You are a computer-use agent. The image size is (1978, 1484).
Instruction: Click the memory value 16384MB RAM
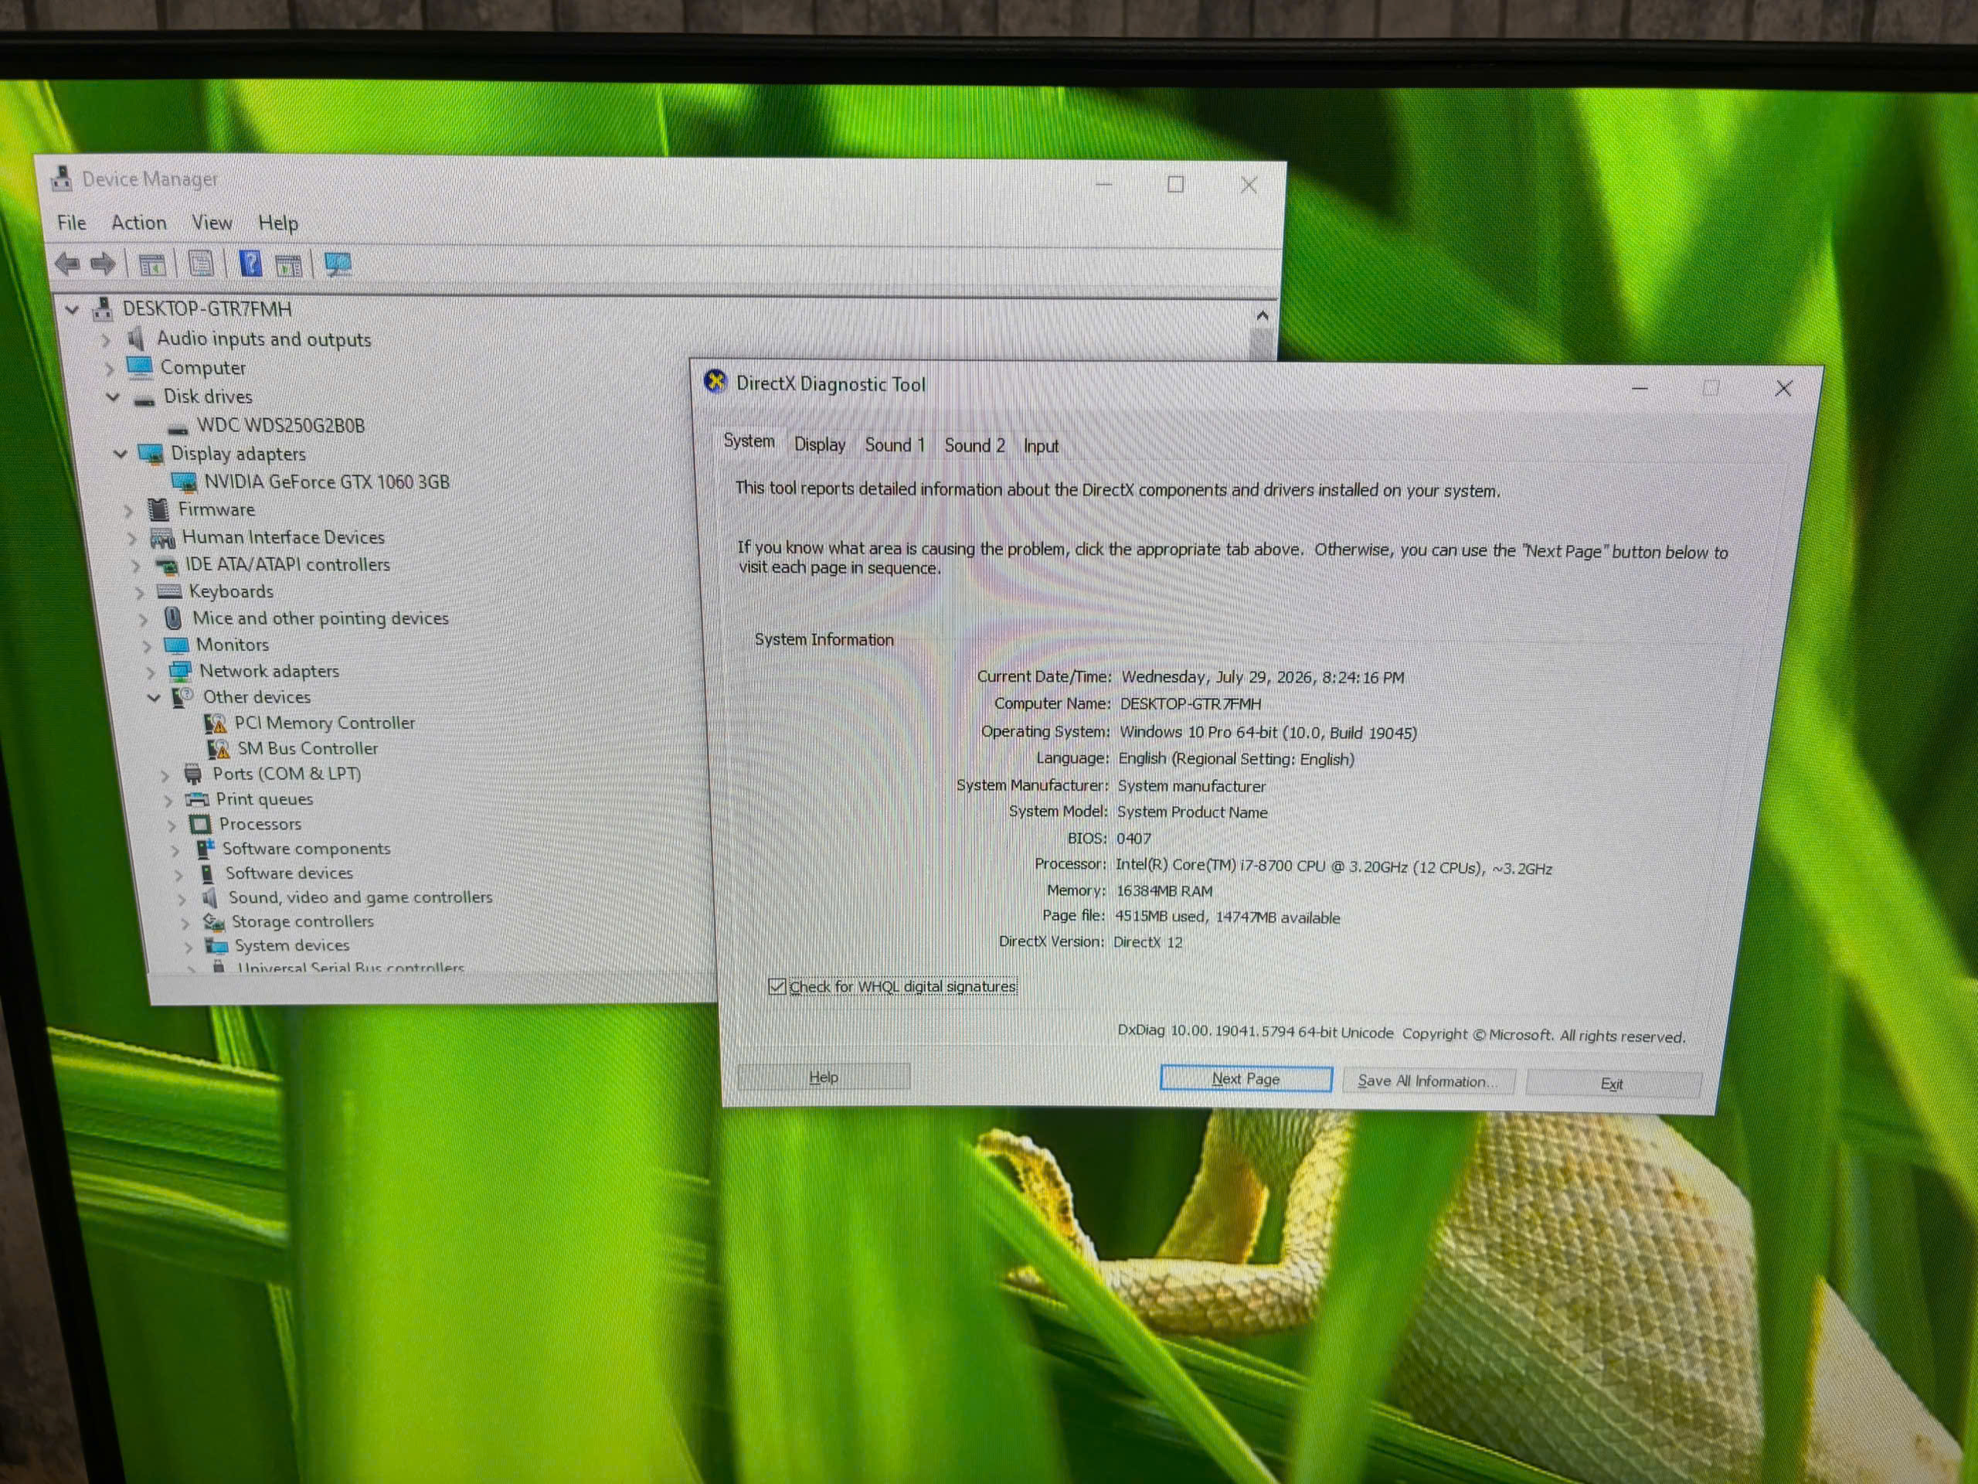click(1164, 891)
